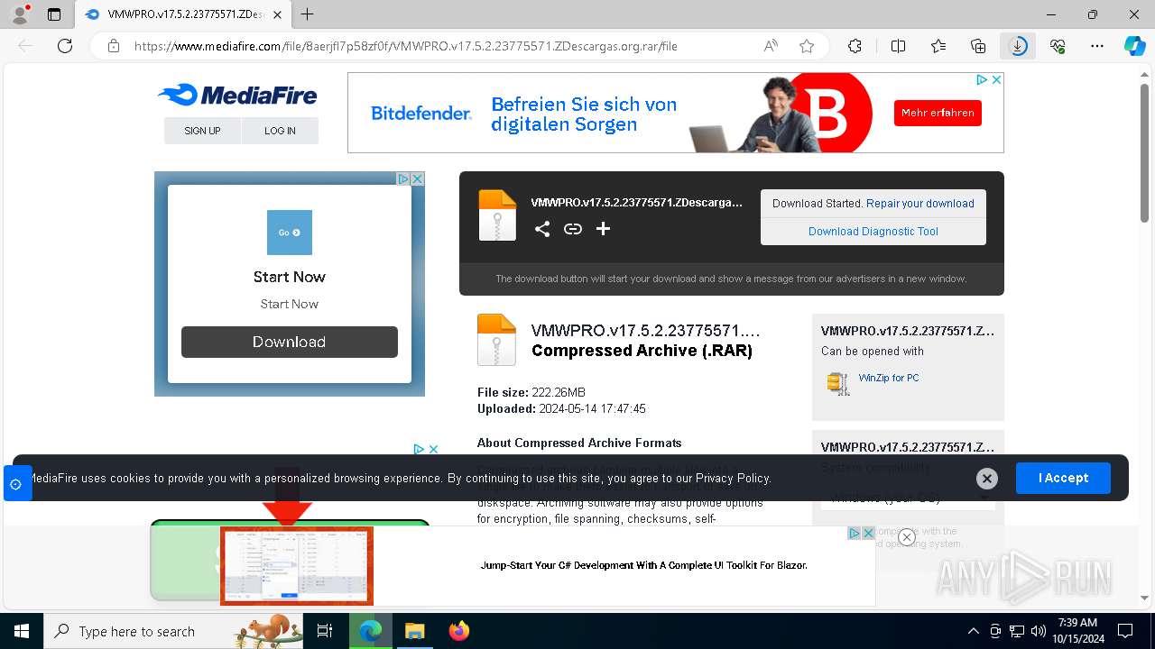Close the VMWPRO MediaFire tab
The image size is (1155, 649).
pyautogui.click(x=277, y=14)
